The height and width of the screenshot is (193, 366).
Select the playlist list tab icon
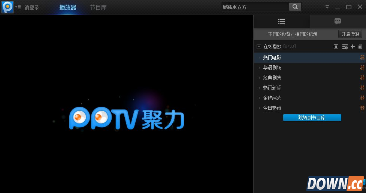281,22
